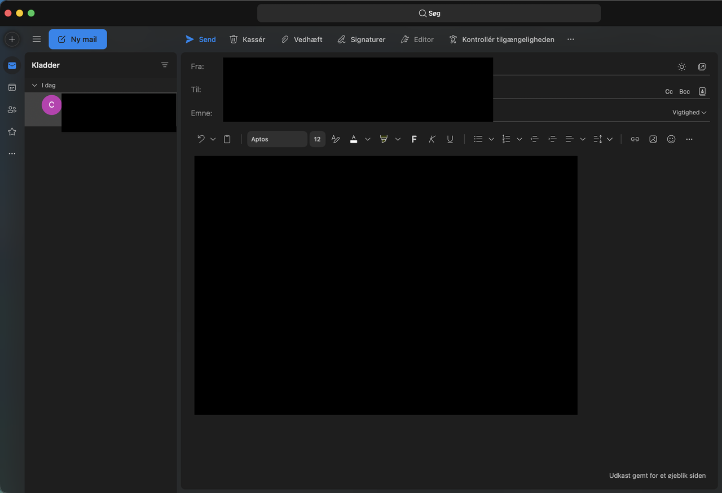Click the align text icon
Screen dimensions: 722x493
point(570,139)
